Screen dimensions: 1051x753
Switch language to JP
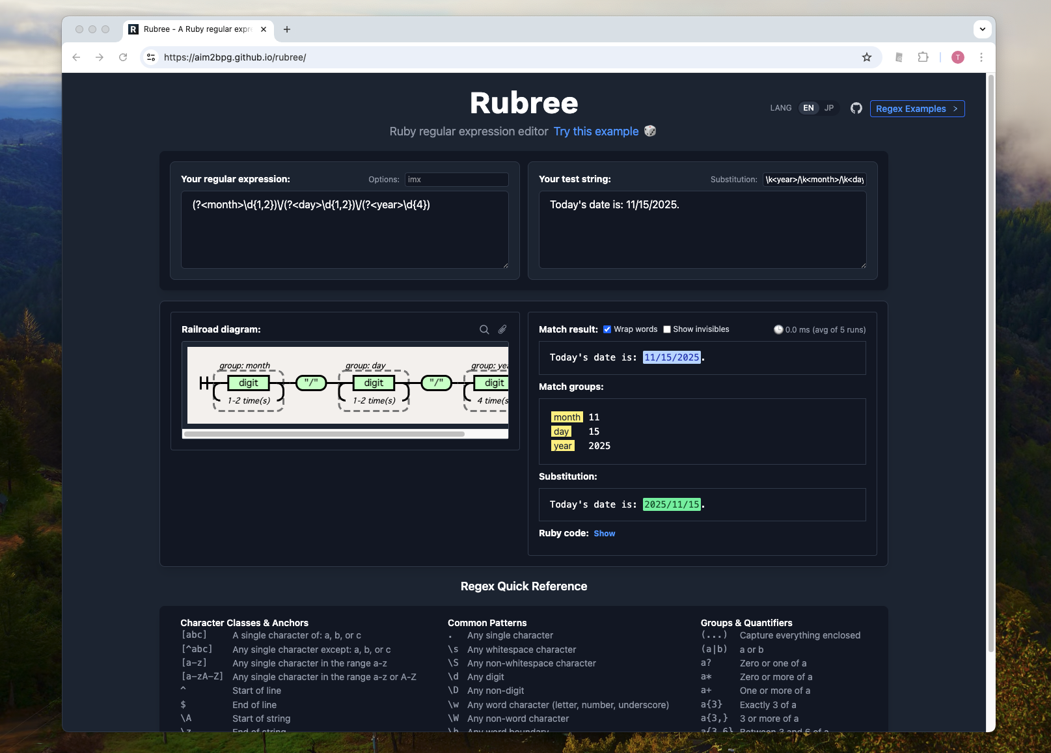pyautogui.click(x=828, y=108)
